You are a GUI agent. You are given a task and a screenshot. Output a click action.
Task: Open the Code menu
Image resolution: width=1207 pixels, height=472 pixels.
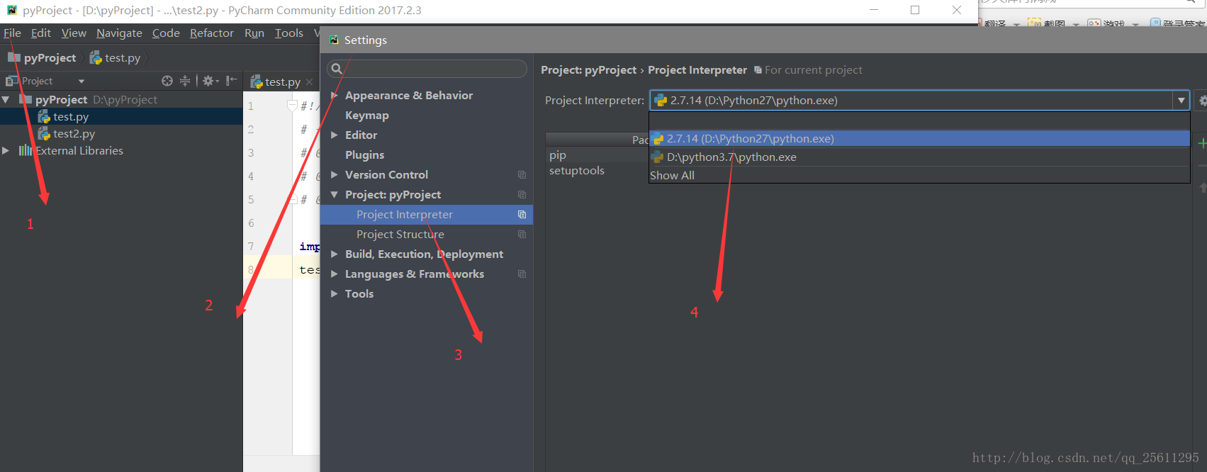166,33
